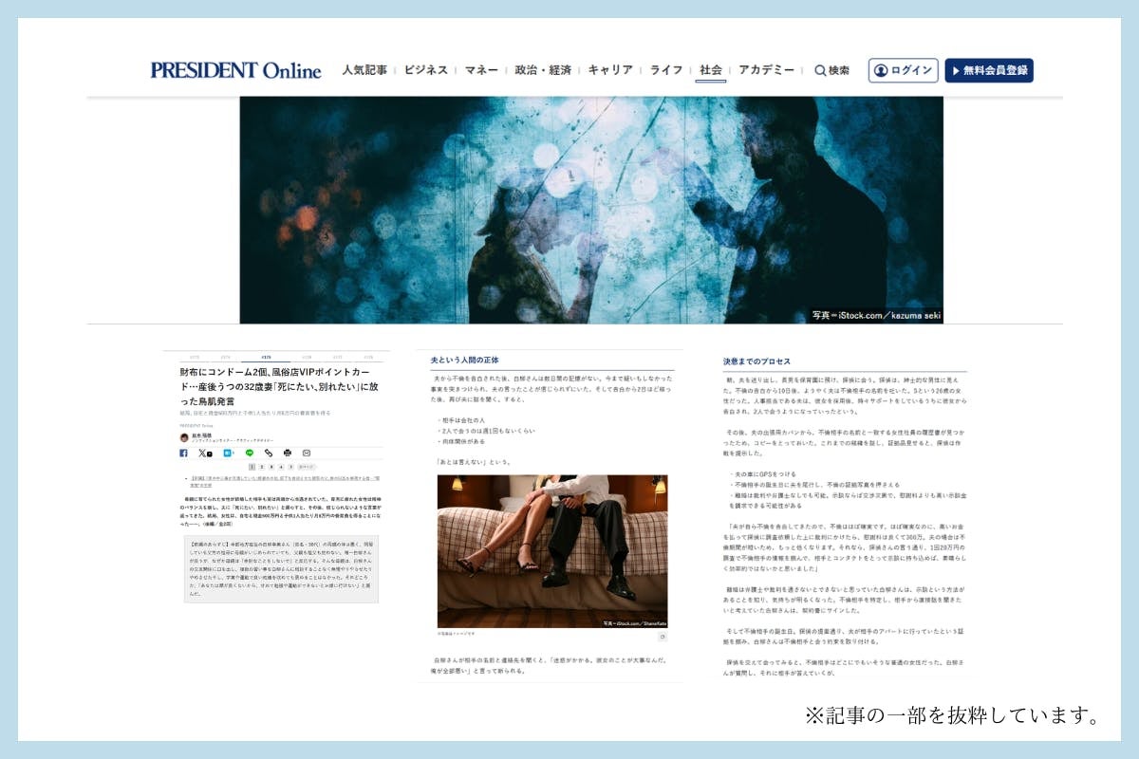Image resolution: width=1139 pixels, height=759 pixels.
Task: Go to page 2 of the article
Action: point(262,468)
